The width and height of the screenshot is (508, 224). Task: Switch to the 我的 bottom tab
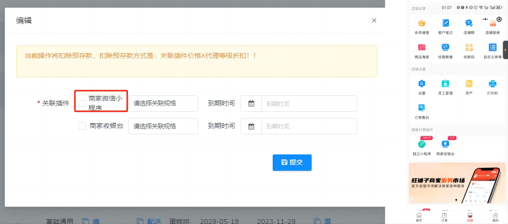[x=495, y=217]
